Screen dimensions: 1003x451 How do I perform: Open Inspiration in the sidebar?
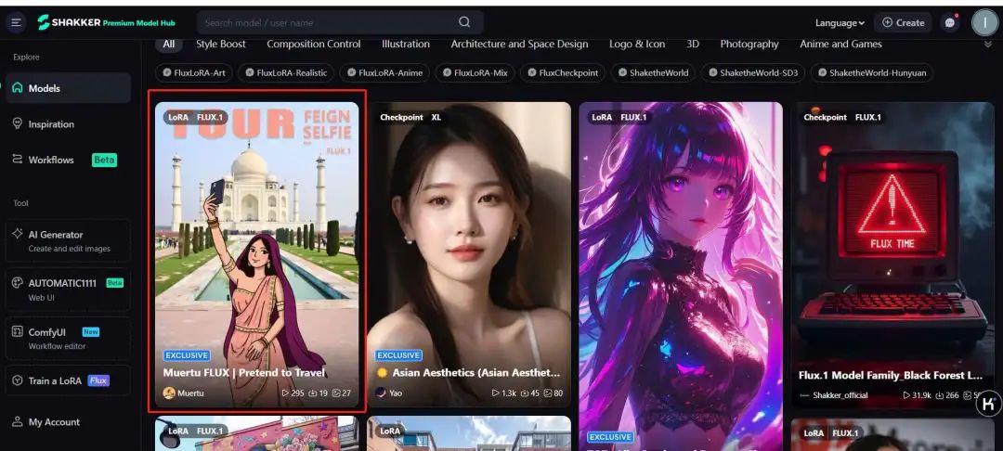69,124
